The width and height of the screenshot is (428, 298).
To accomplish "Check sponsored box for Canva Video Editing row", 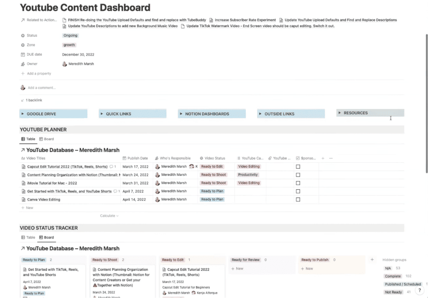I will click(x=298, y=199).
